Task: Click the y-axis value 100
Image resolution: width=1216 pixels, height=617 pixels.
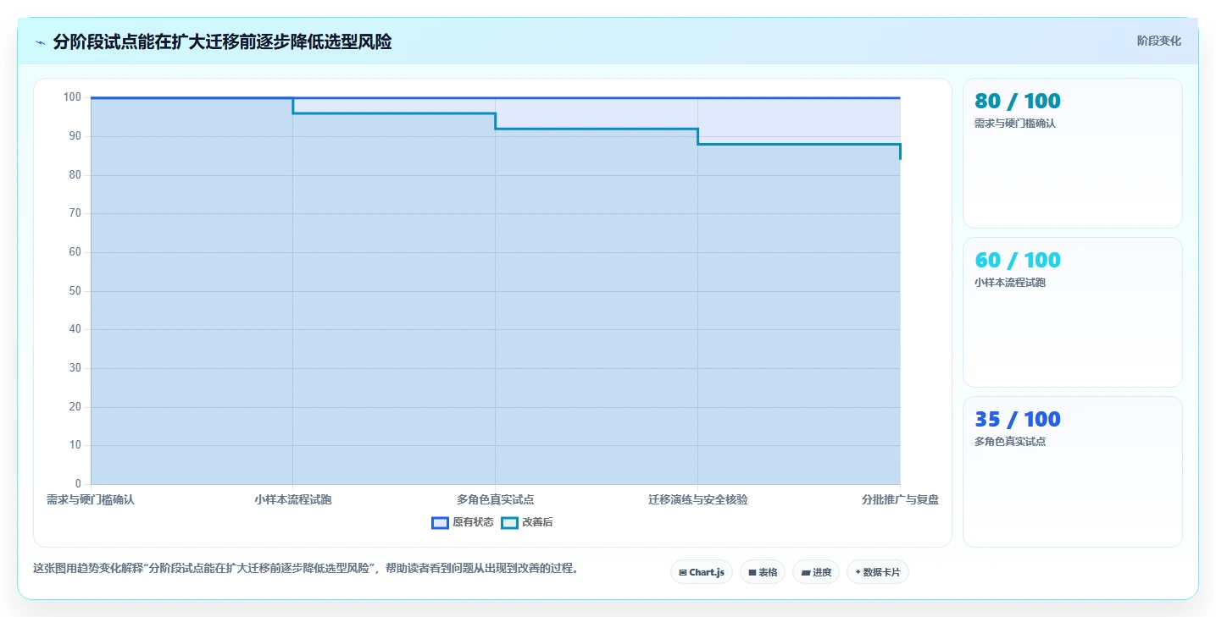Action: click(x=72, y=97)
